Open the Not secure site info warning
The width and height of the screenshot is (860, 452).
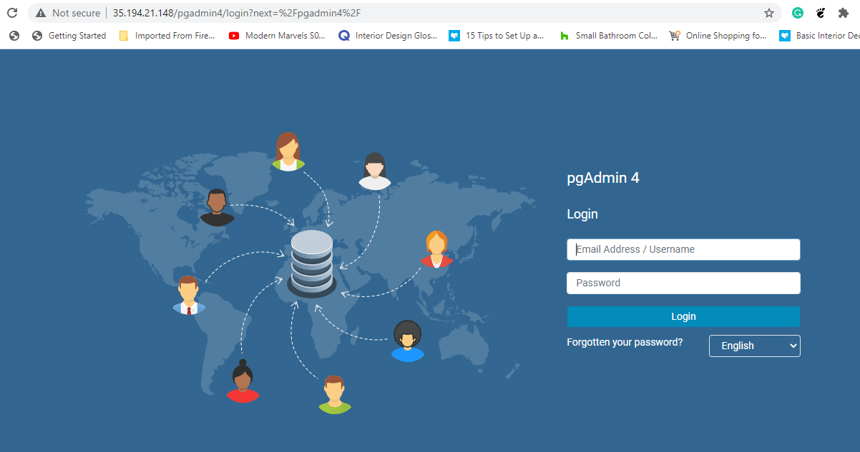pos(67,13)
